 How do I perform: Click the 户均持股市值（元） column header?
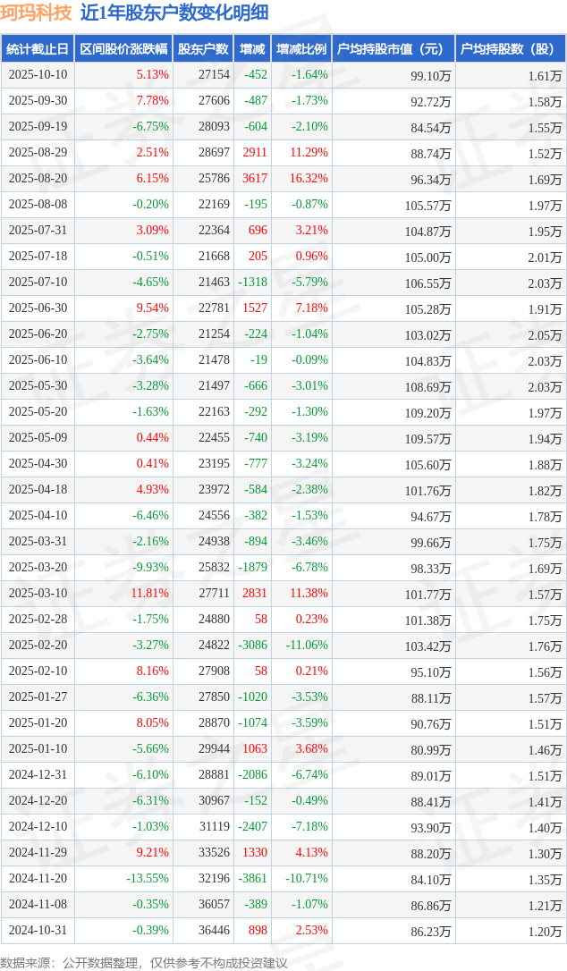click(x=394, y=49)
